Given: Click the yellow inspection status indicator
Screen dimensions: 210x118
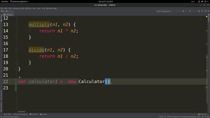Looking at the screenshot, I should [207, 17].
